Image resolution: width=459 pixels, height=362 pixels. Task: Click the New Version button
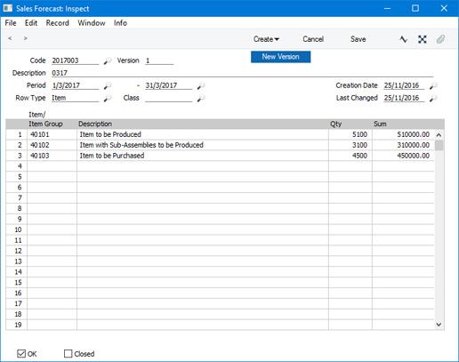[280, 57]
